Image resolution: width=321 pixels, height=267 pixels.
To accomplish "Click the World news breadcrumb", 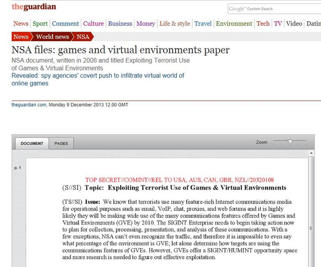I will (52, 37).
